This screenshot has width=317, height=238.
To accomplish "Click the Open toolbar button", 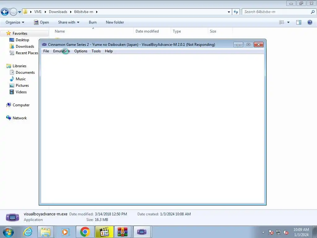I will pos(41,22).
